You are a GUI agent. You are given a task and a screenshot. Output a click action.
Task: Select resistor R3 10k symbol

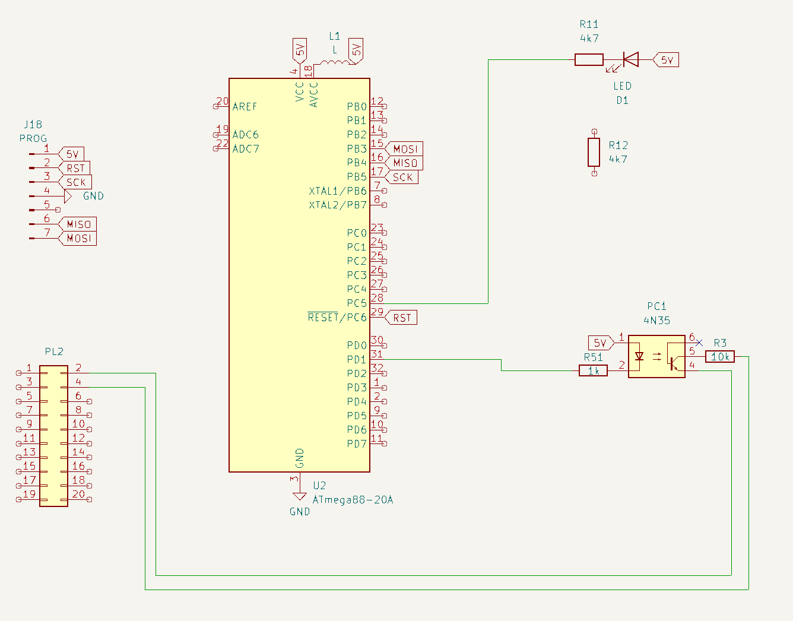(x=720, y=356)
